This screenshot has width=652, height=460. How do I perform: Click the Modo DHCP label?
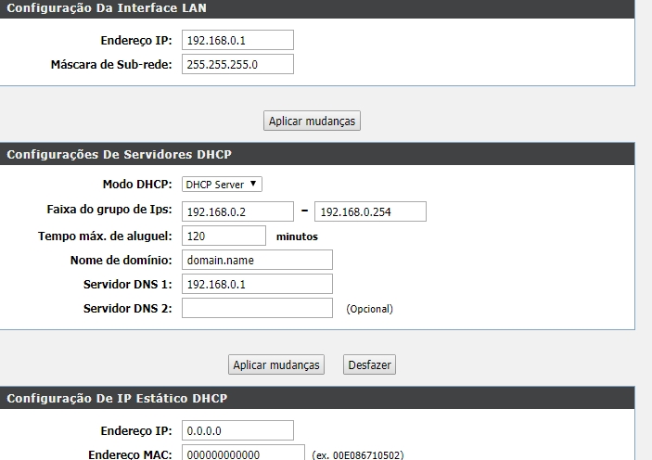click(x=137, y=185)
